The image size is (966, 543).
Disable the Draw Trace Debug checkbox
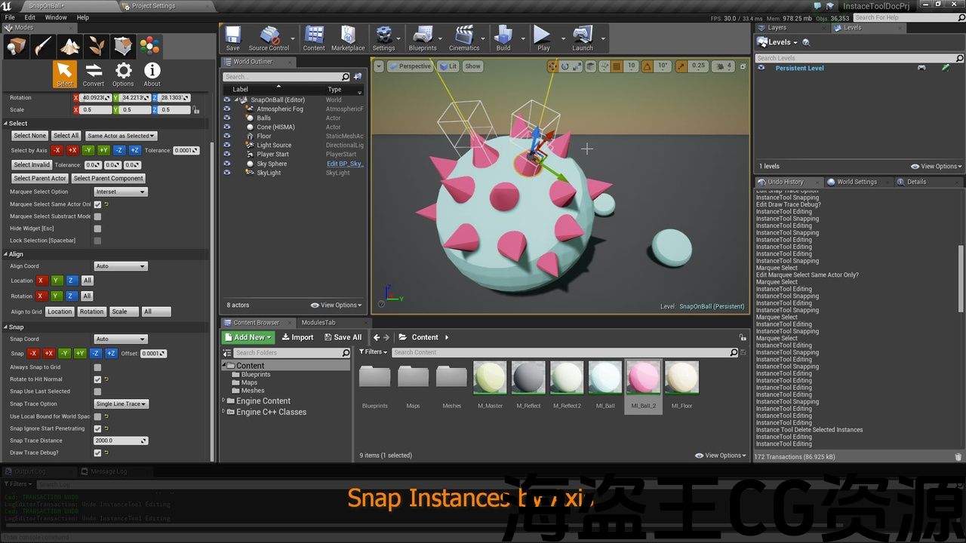coord(97,453)
